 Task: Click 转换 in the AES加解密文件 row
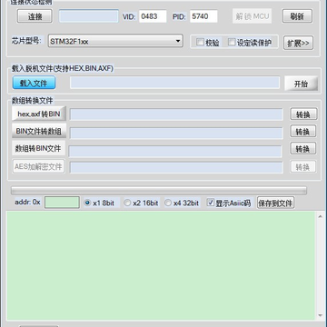coord(302,167)
